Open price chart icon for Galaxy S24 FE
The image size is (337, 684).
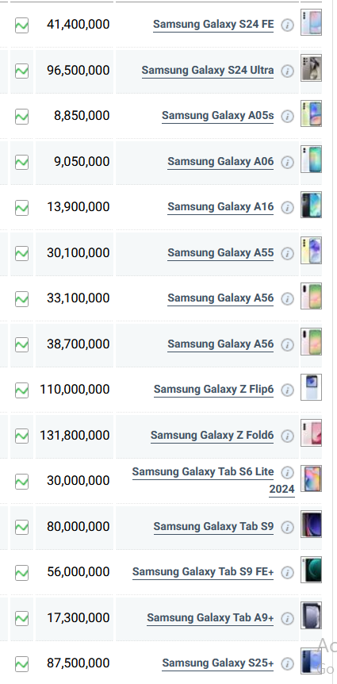(x=21, y=25)
